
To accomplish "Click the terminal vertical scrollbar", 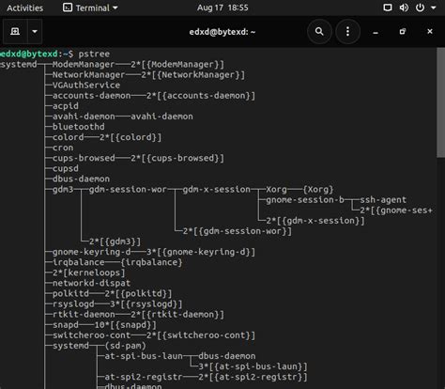I will pos(440,103).
